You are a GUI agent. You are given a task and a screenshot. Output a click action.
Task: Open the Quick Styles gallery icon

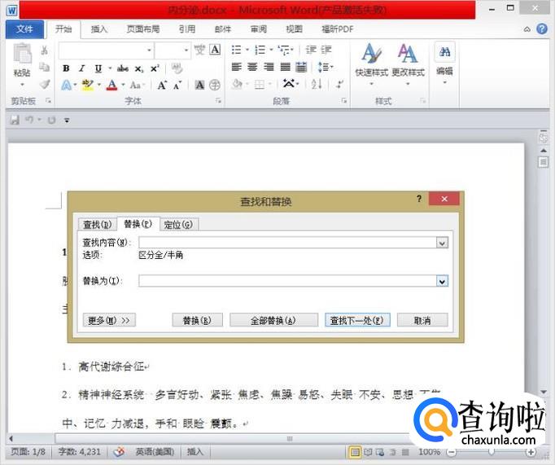tap(371, 57)
